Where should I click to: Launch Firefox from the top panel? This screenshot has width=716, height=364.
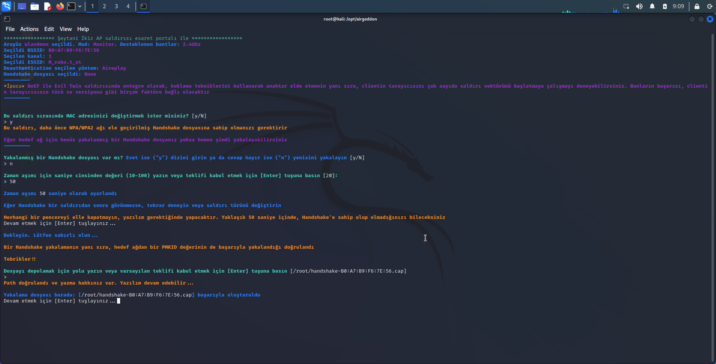tap(60, 6)
